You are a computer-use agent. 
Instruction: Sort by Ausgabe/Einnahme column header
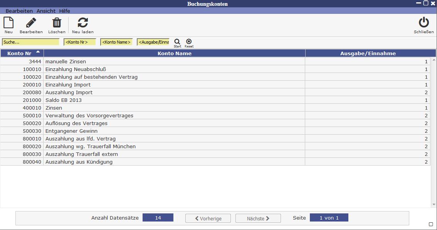[368, 54]
